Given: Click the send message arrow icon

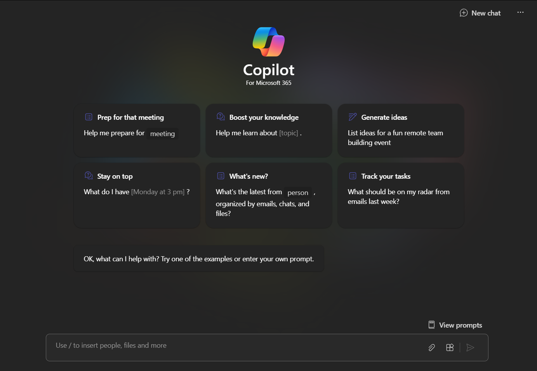Looking at the screenshot, I should click(470, 347).
